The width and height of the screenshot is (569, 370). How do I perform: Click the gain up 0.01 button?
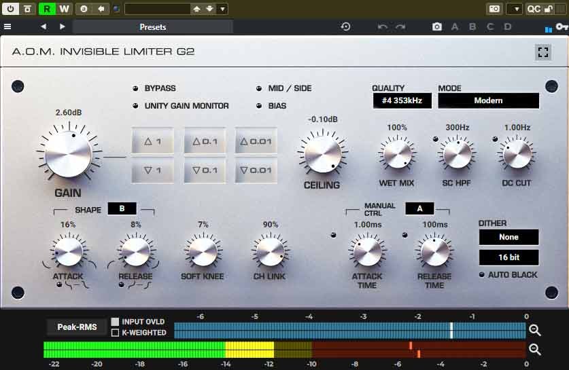tap(256, 141)
